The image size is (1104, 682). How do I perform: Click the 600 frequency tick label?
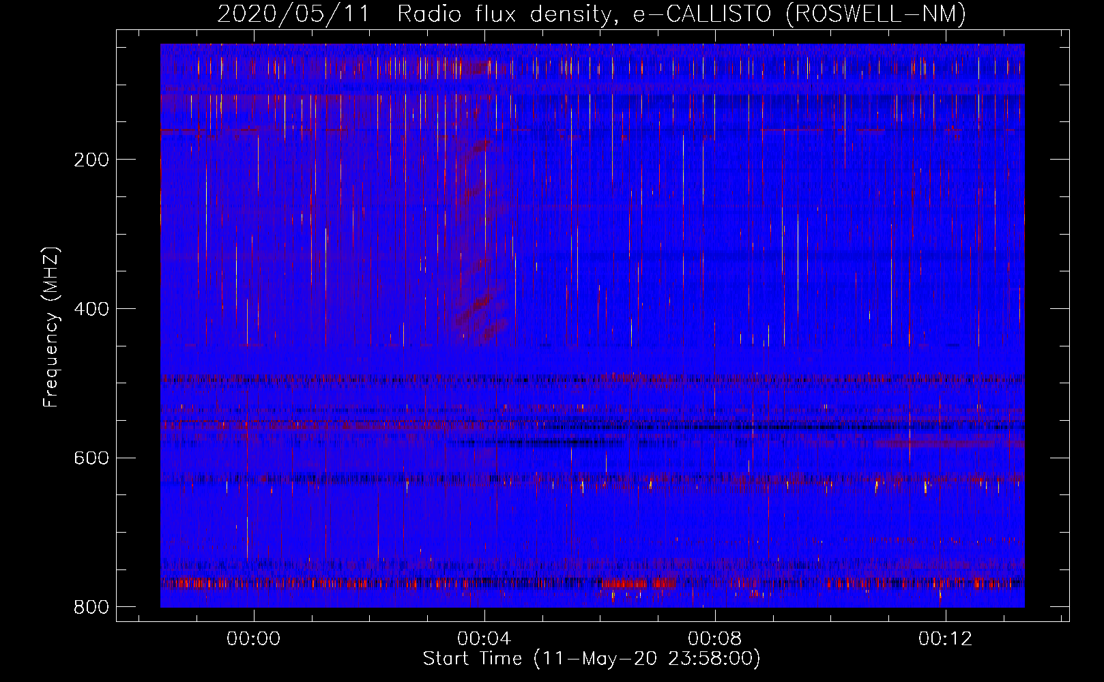91,458
